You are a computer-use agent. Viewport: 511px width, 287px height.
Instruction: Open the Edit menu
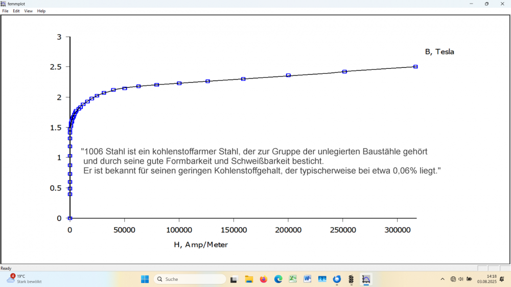[x=16, y=11]
